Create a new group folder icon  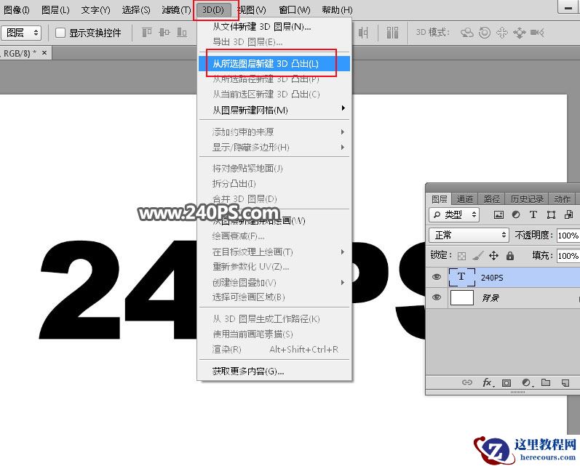click(x=546, y=382)
